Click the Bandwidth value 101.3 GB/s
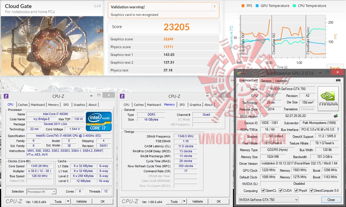346x207 pixels. click(325, 157)
